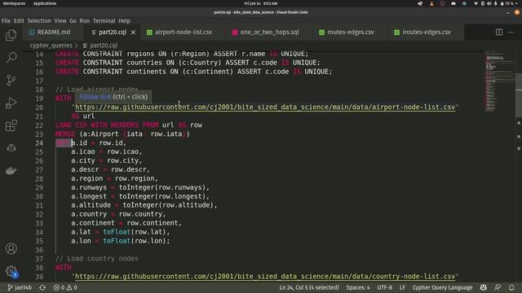
Task: Click the clock in the top panel
Action: tap(261, 3)
